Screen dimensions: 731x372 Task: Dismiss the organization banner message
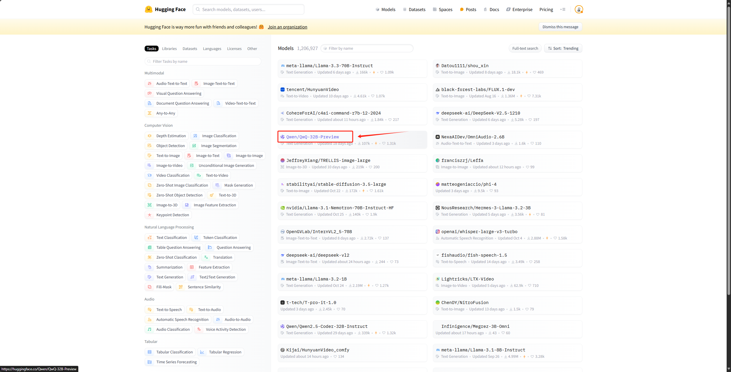click(560, 27)
